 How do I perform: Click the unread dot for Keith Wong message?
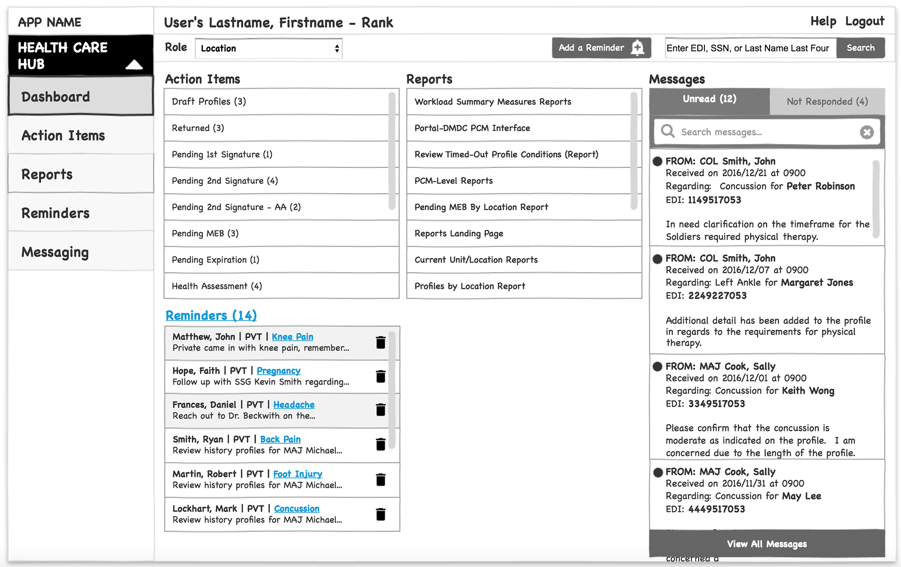click(657, 366)
